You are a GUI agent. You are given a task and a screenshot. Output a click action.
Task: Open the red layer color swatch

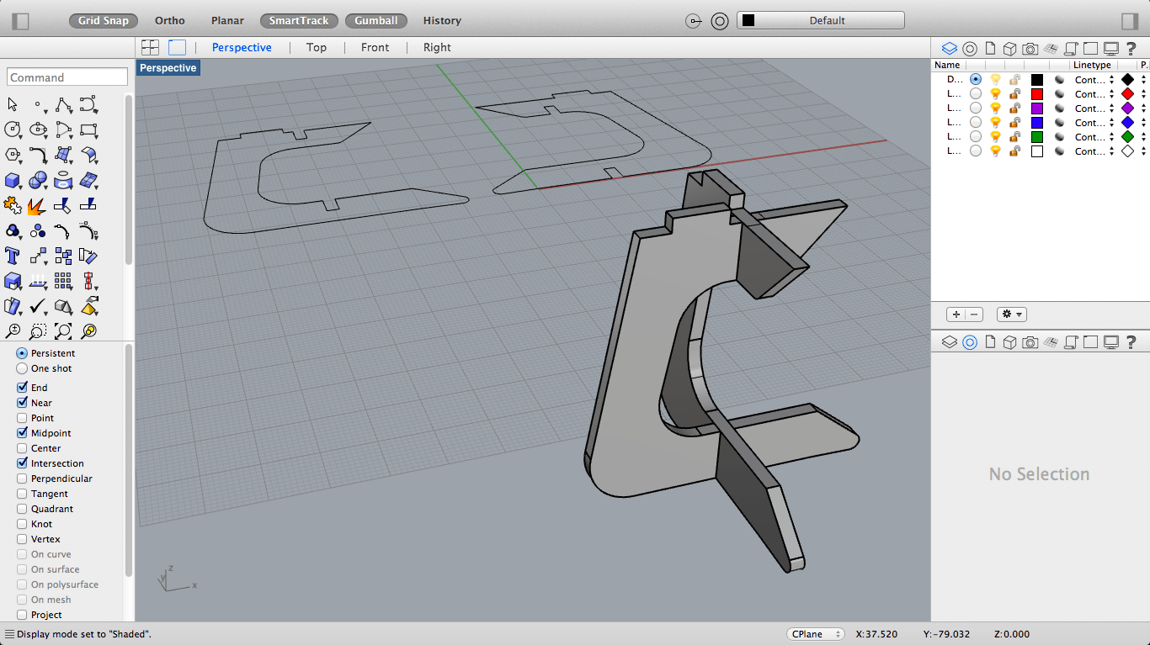tap(1037, 94)
